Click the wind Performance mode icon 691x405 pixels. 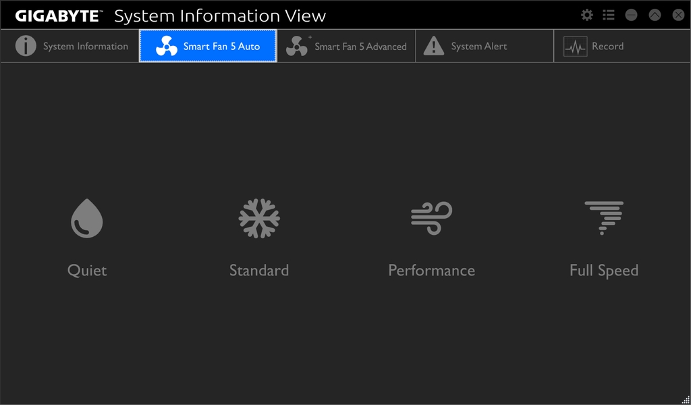coord(431,218)
